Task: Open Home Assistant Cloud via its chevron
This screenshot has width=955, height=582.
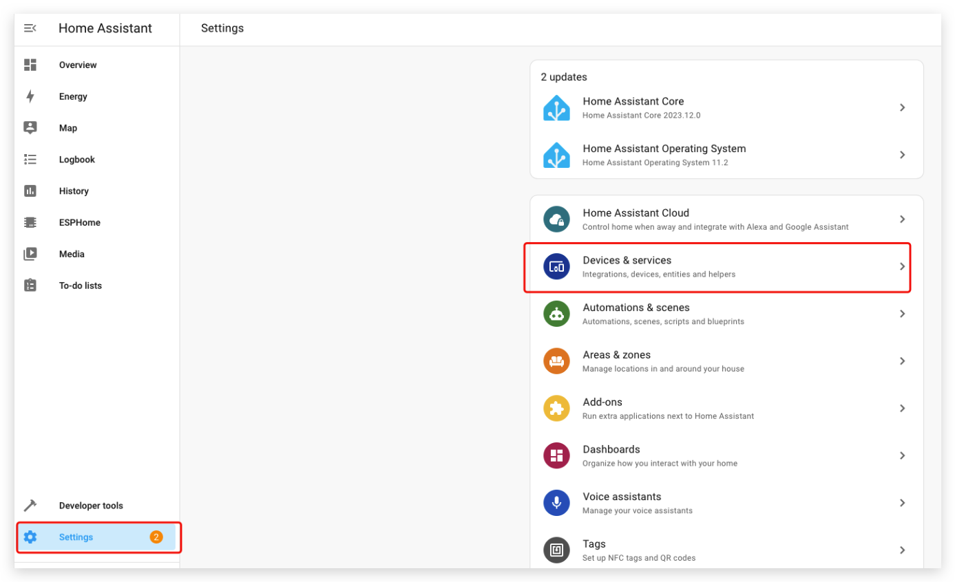Action: point(903,219)
